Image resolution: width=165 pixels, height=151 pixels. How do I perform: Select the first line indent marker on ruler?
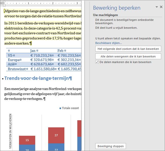[4, 2]
